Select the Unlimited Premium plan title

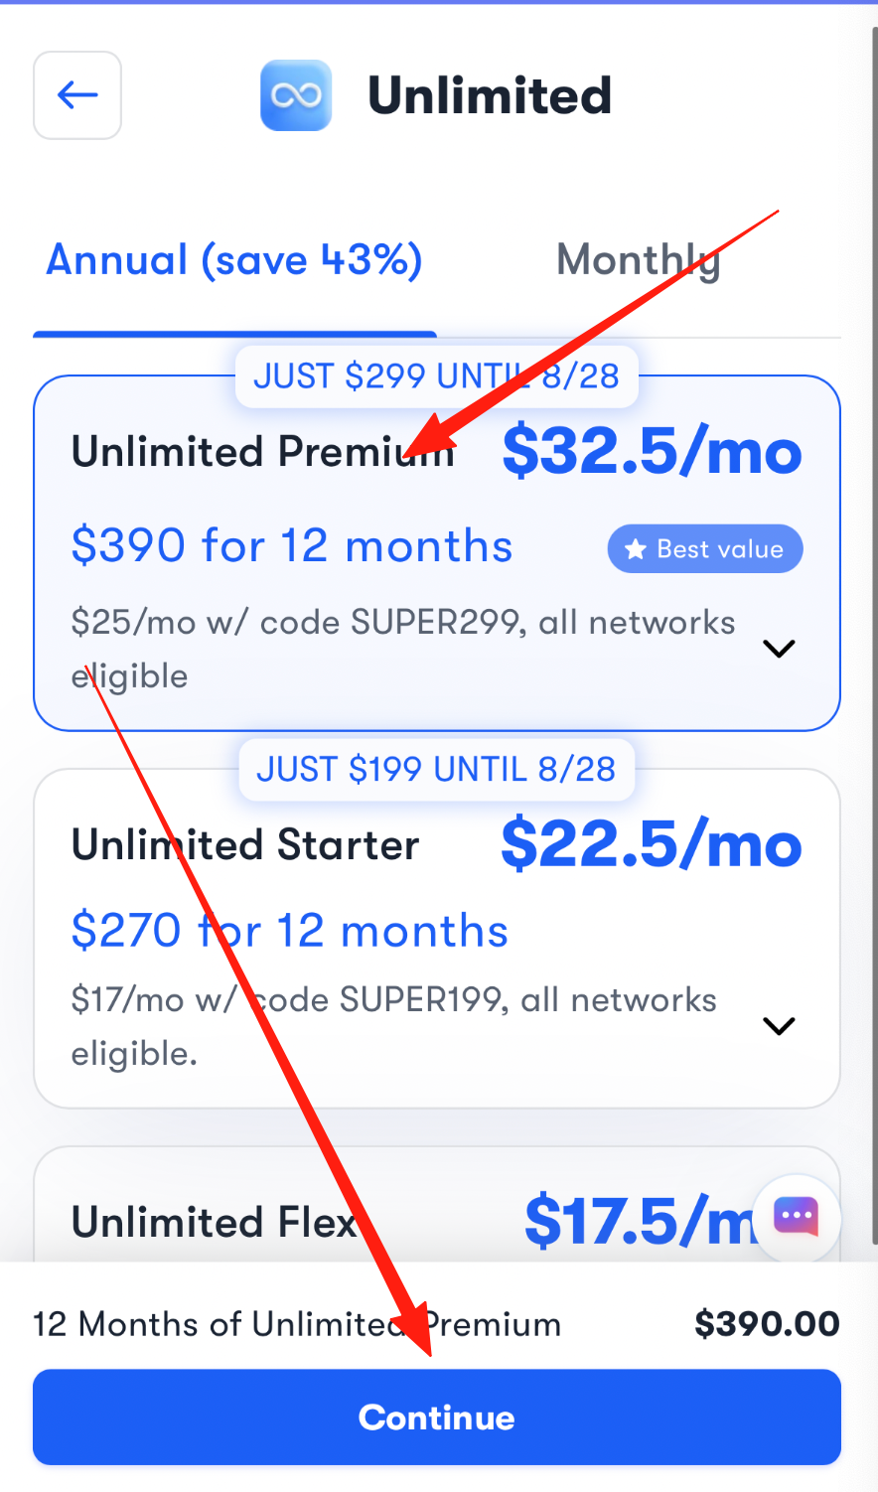click(x=262, y=452)
